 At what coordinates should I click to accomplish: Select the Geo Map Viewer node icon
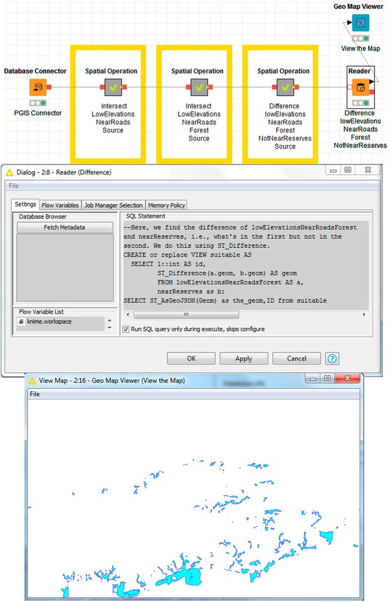point(361,23)
